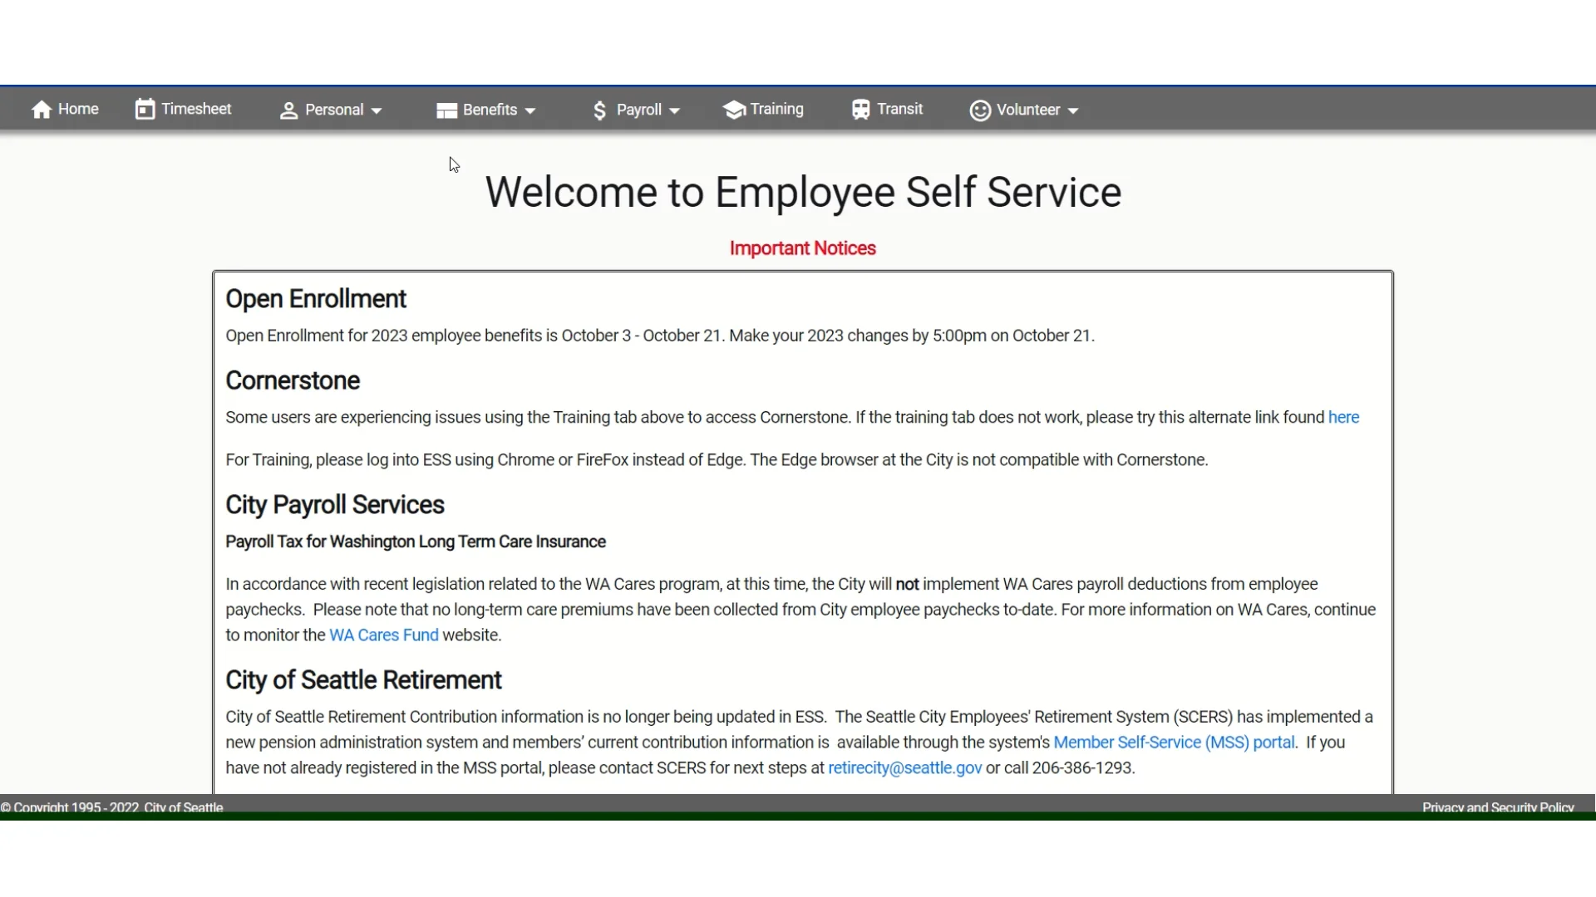Viewport: 1596px width, 897px height.
Task: Click the Volunteer smiley face icon
Action: 980,110
